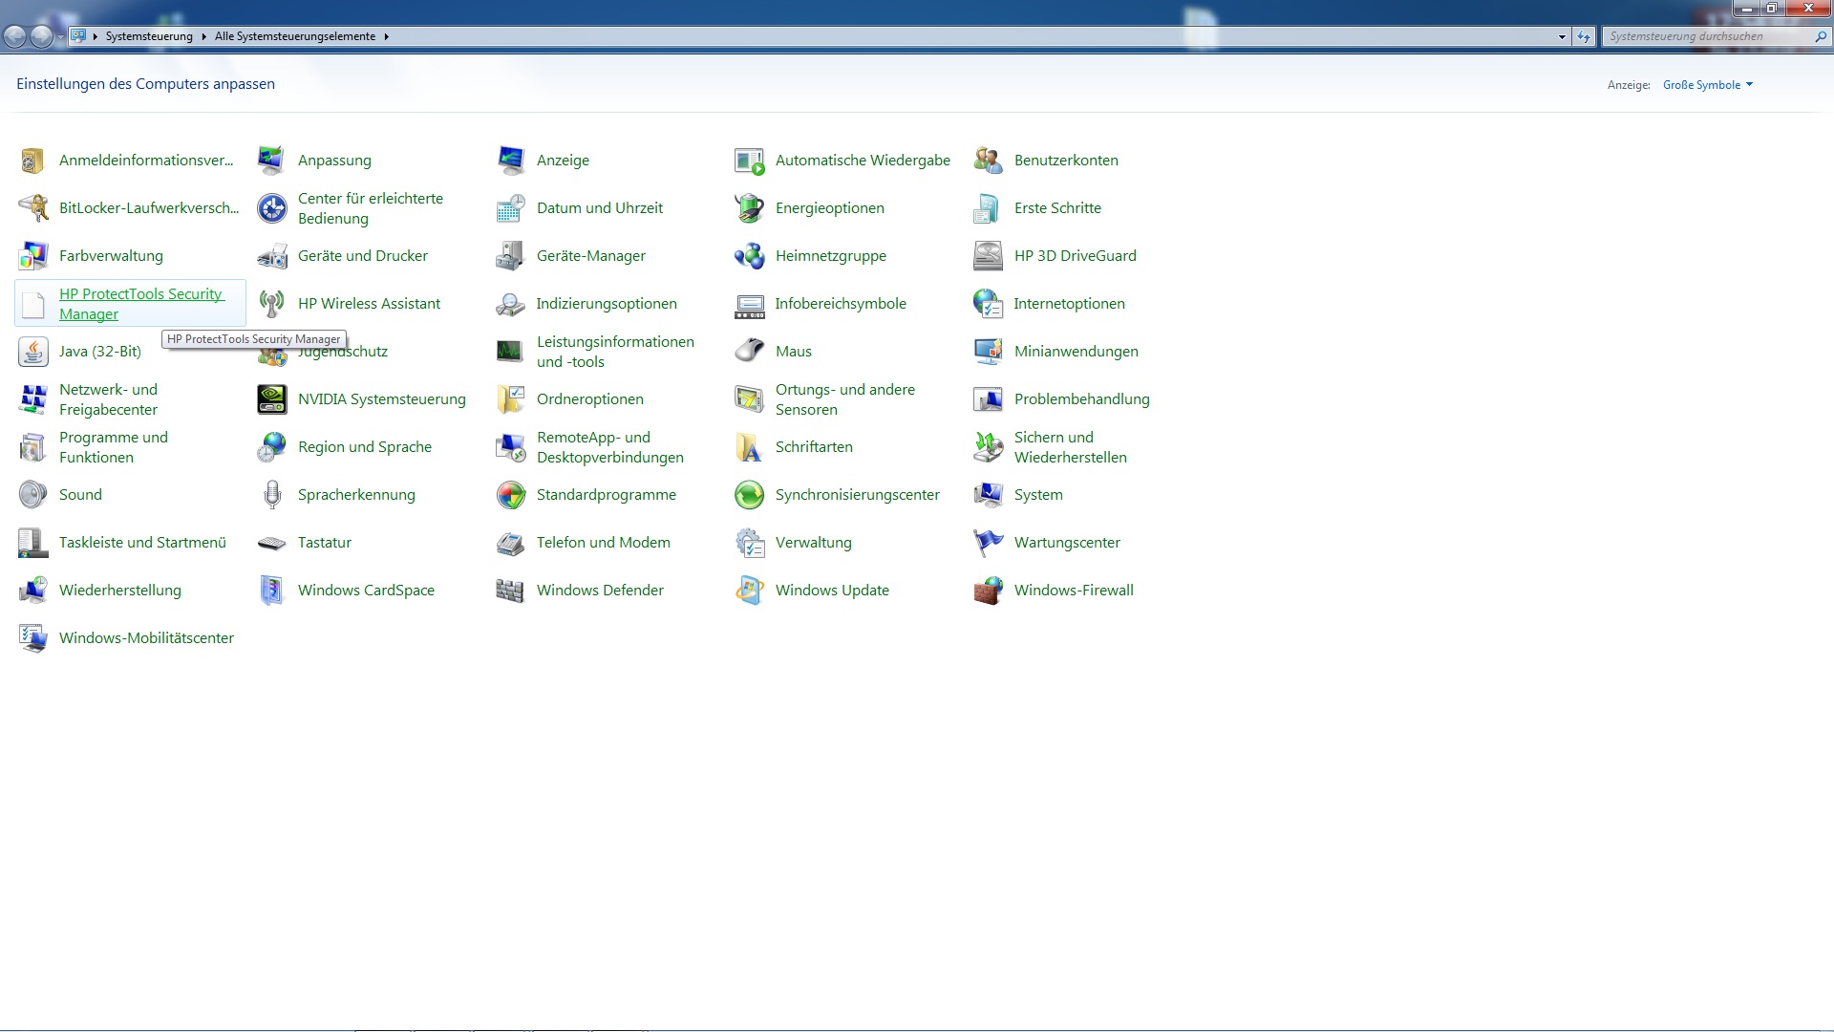Open the address bar history dropdown arrow
This screenshot has height=1032, width=1834.
[1562, 37]
